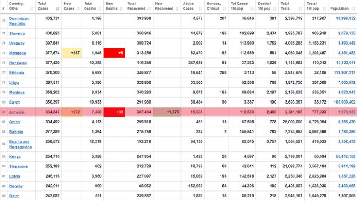Sort by Total Deaths column arrows

[100, 9]
